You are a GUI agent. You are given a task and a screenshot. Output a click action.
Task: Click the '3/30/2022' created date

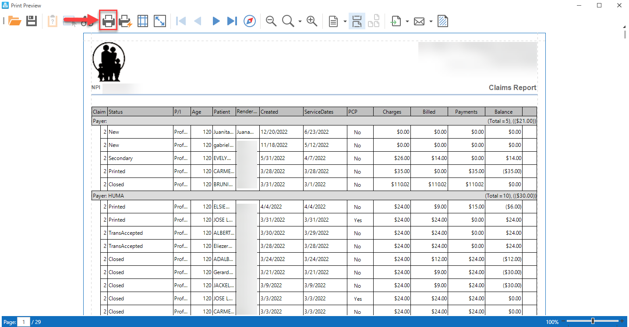pos(281,233)
